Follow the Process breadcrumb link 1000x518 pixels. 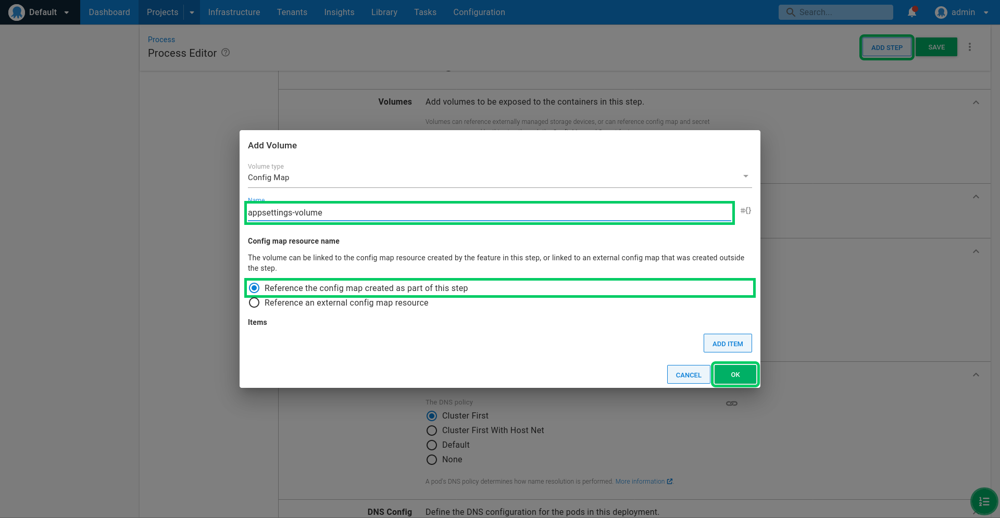click(x=161, y=40)
